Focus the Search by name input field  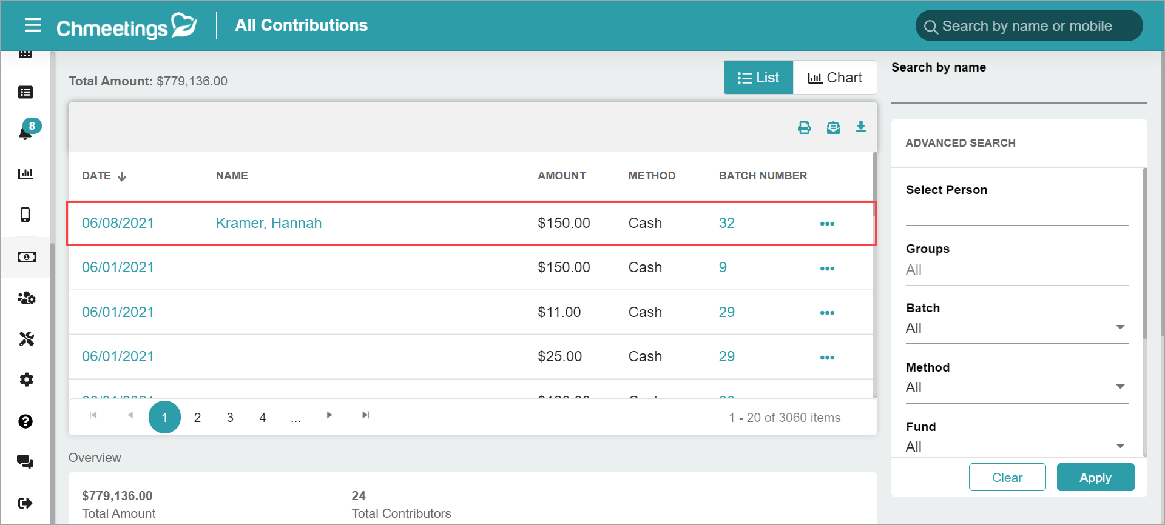click(x=1019, y=91)
